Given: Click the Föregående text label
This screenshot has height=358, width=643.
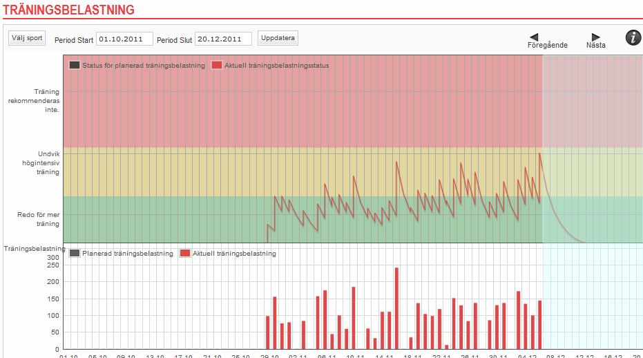Looking at the screenshot, I should coord(547,46).
